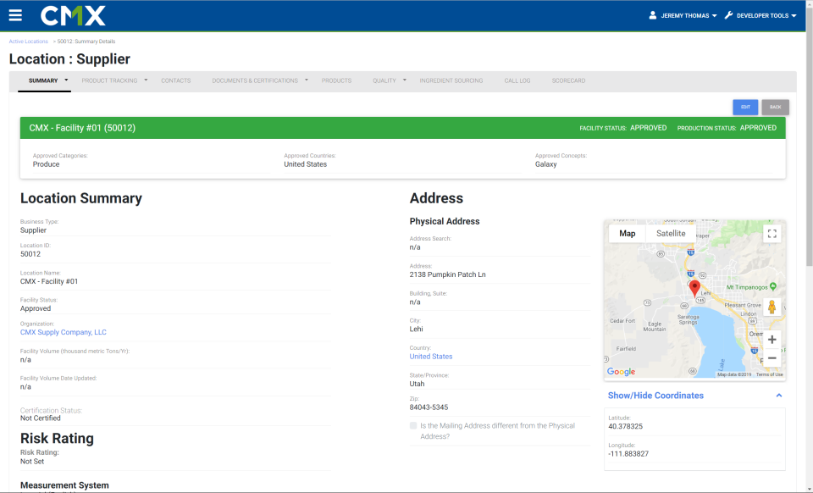
Task: Activate Street View with the Pegman icon
Action: click(x=772, y=307)
